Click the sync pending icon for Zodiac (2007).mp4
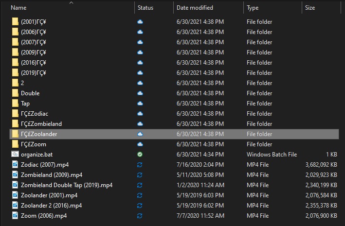 [140, 165]
